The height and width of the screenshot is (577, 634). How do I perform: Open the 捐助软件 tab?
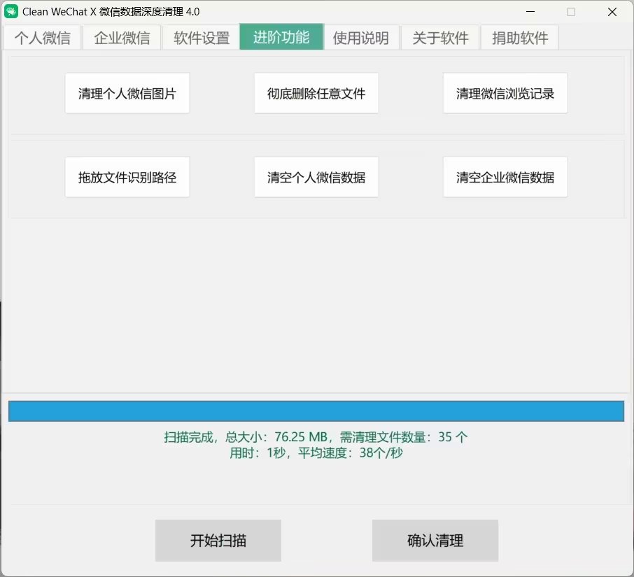[520, 38]
